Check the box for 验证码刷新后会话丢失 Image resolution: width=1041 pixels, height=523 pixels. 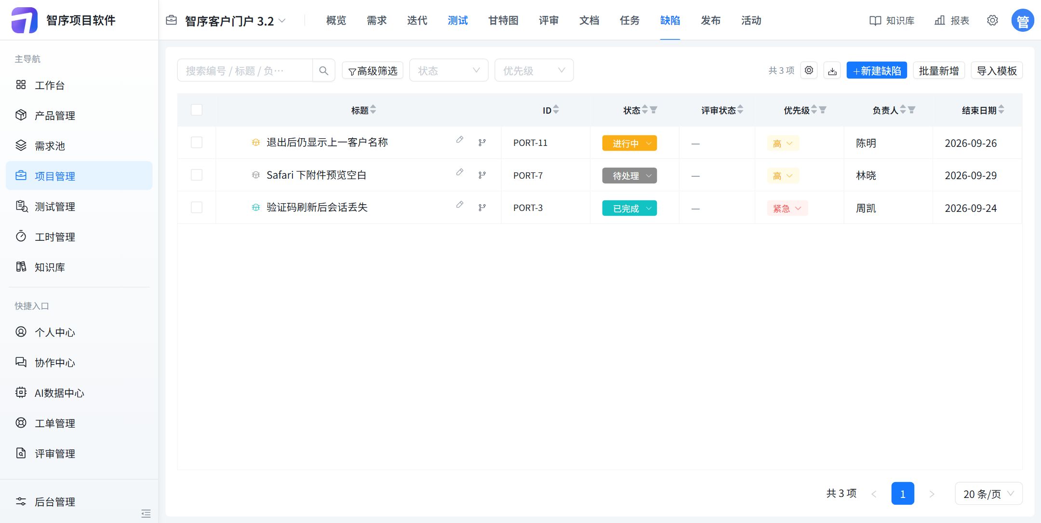[197, 208]
